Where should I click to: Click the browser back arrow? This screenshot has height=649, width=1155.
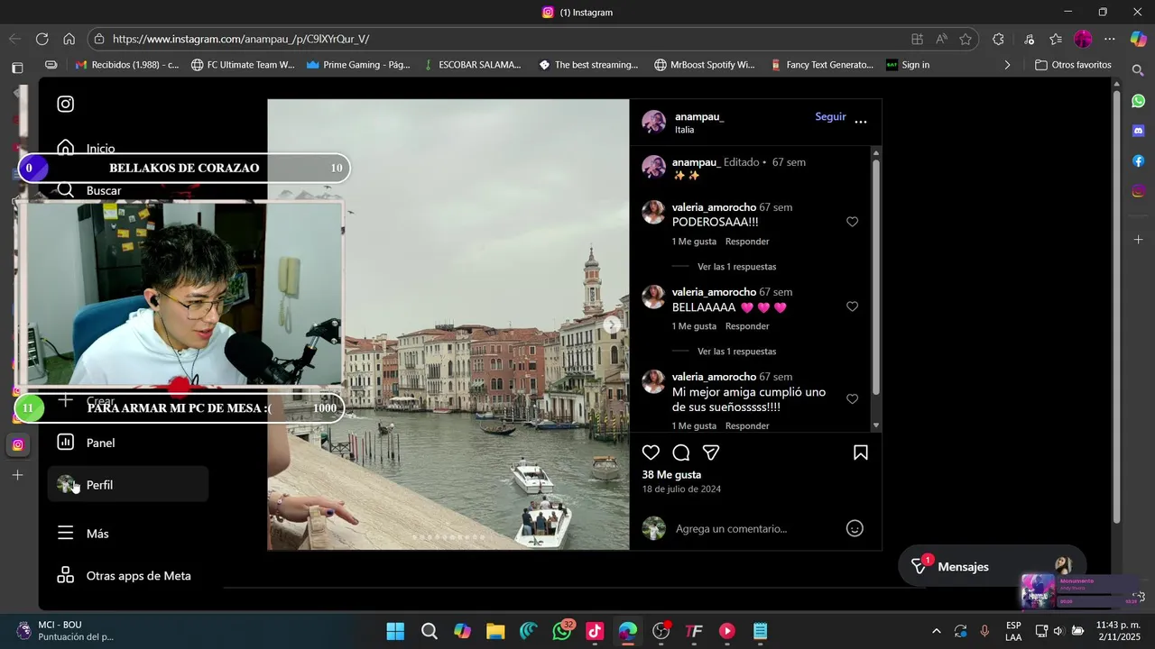pos(14,39)
